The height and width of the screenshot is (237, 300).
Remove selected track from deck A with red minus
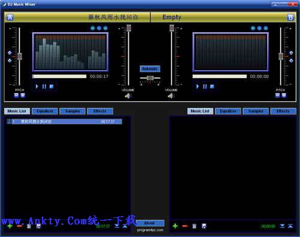(x=19, y=226)
